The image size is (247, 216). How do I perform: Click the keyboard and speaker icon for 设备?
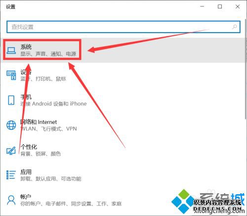pyautogui.click(x=11, y=75)
